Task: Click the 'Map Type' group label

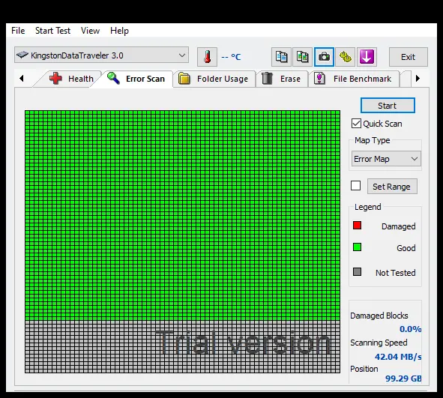Action: tap(372, 140)
